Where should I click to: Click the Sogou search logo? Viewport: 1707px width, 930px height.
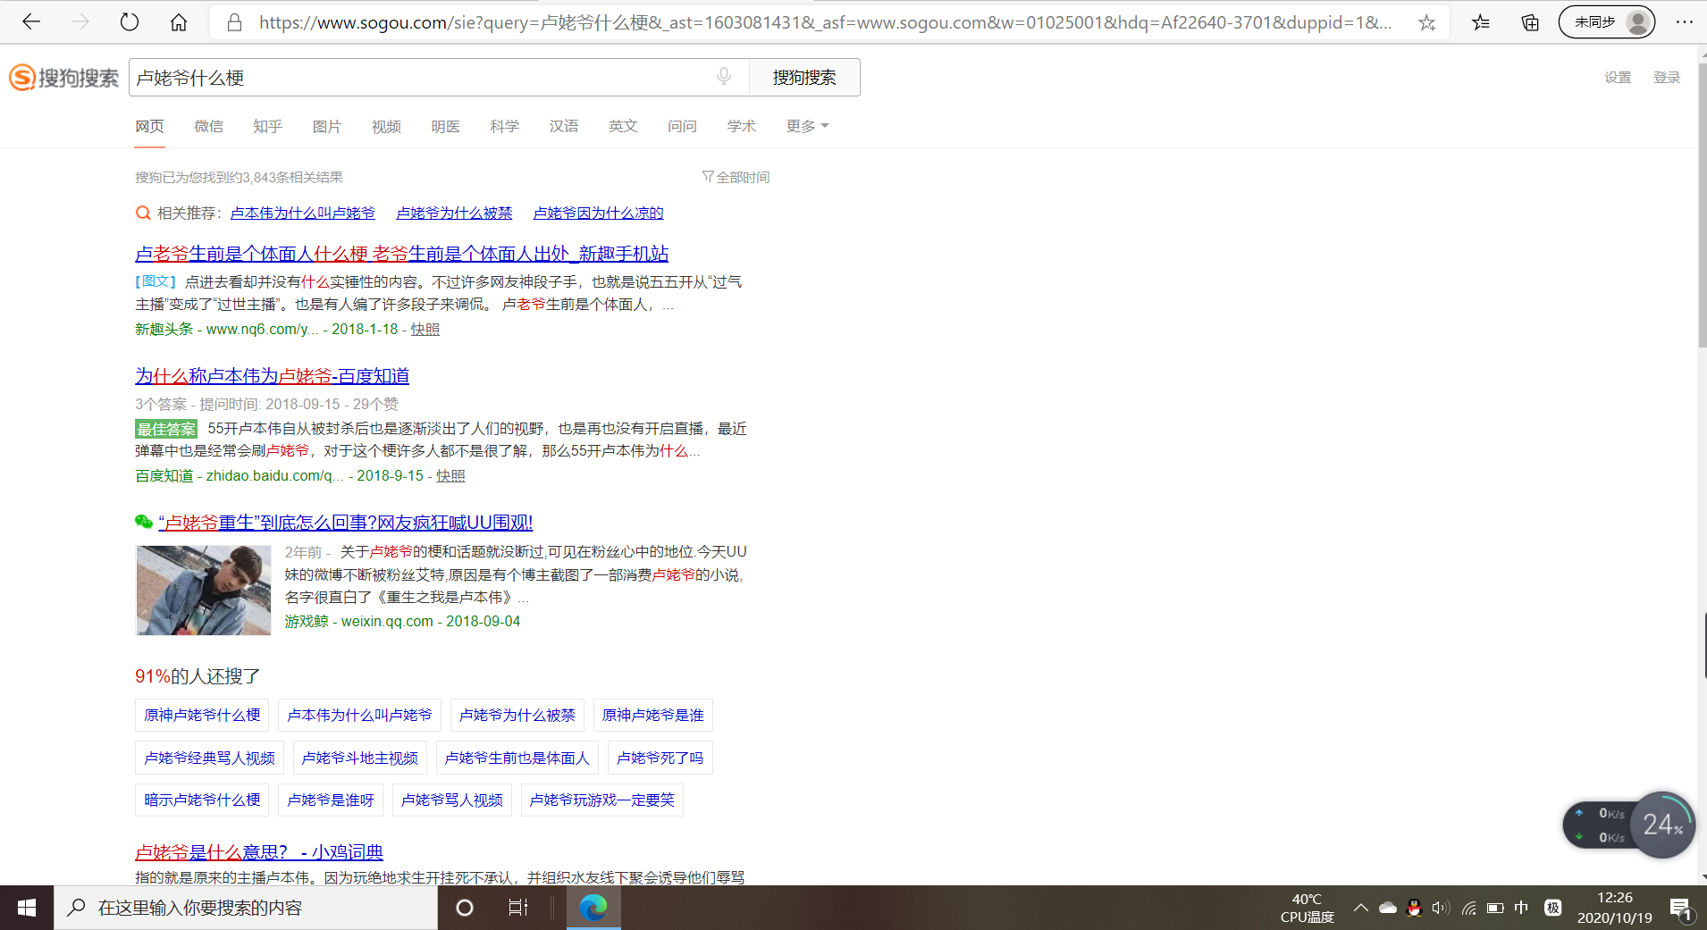click(63, 78)
